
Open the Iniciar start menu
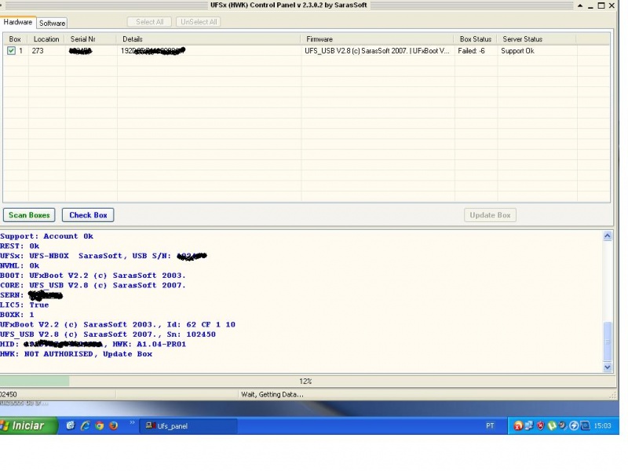pyautogui.click(x=28, y=425)
